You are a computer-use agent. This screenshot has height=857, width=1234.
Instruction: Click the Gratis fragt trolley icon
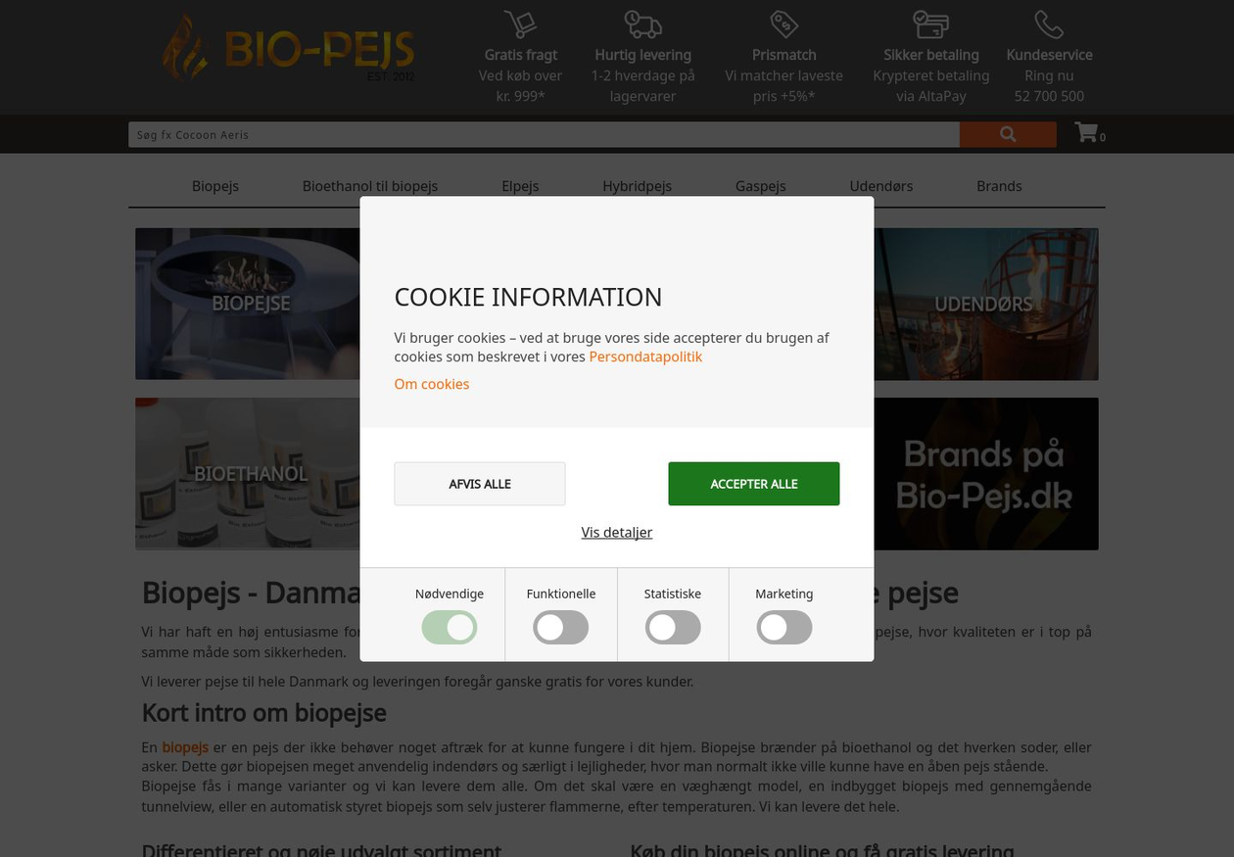coord(520,24)
